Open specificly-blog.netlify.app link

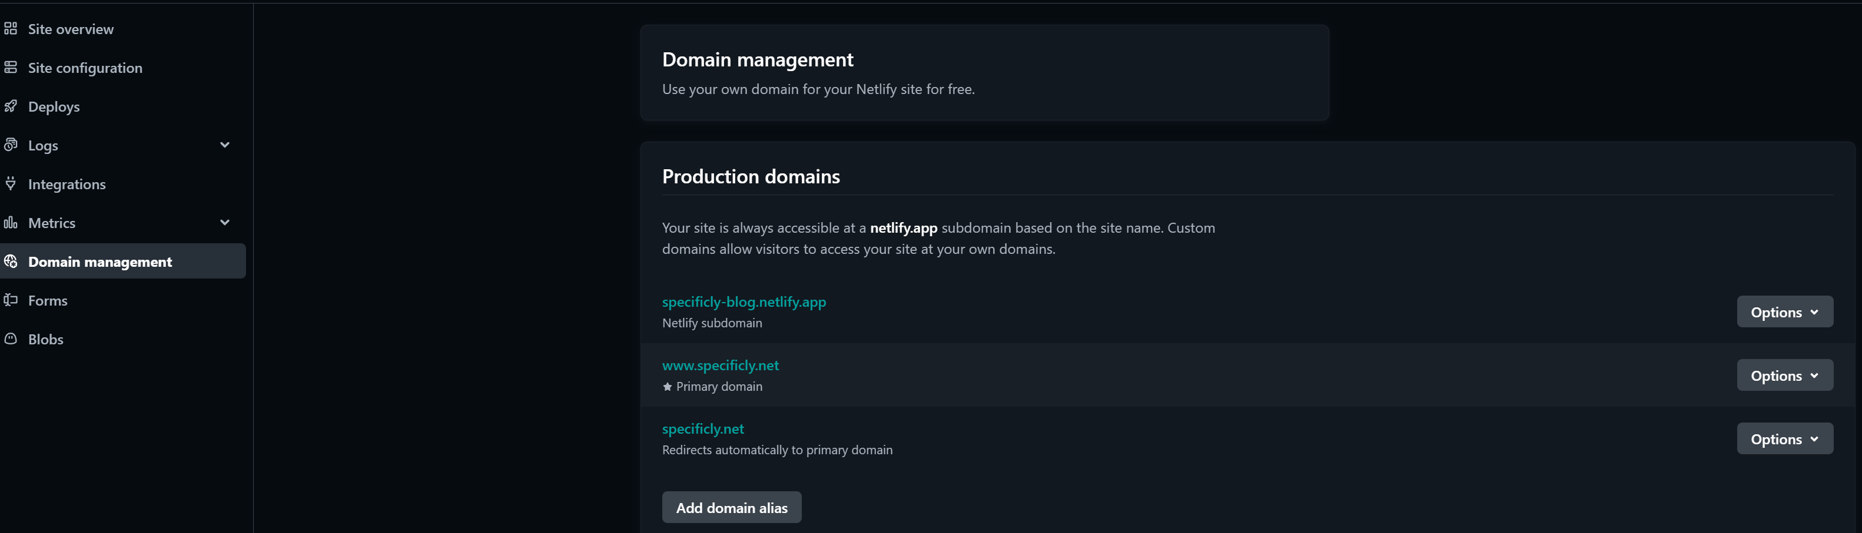tap(744, 301)
